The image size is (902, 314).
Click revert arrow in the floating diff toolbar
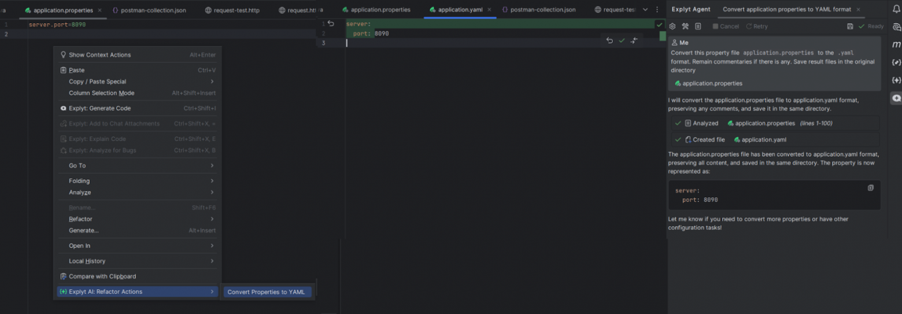[609, 40]
